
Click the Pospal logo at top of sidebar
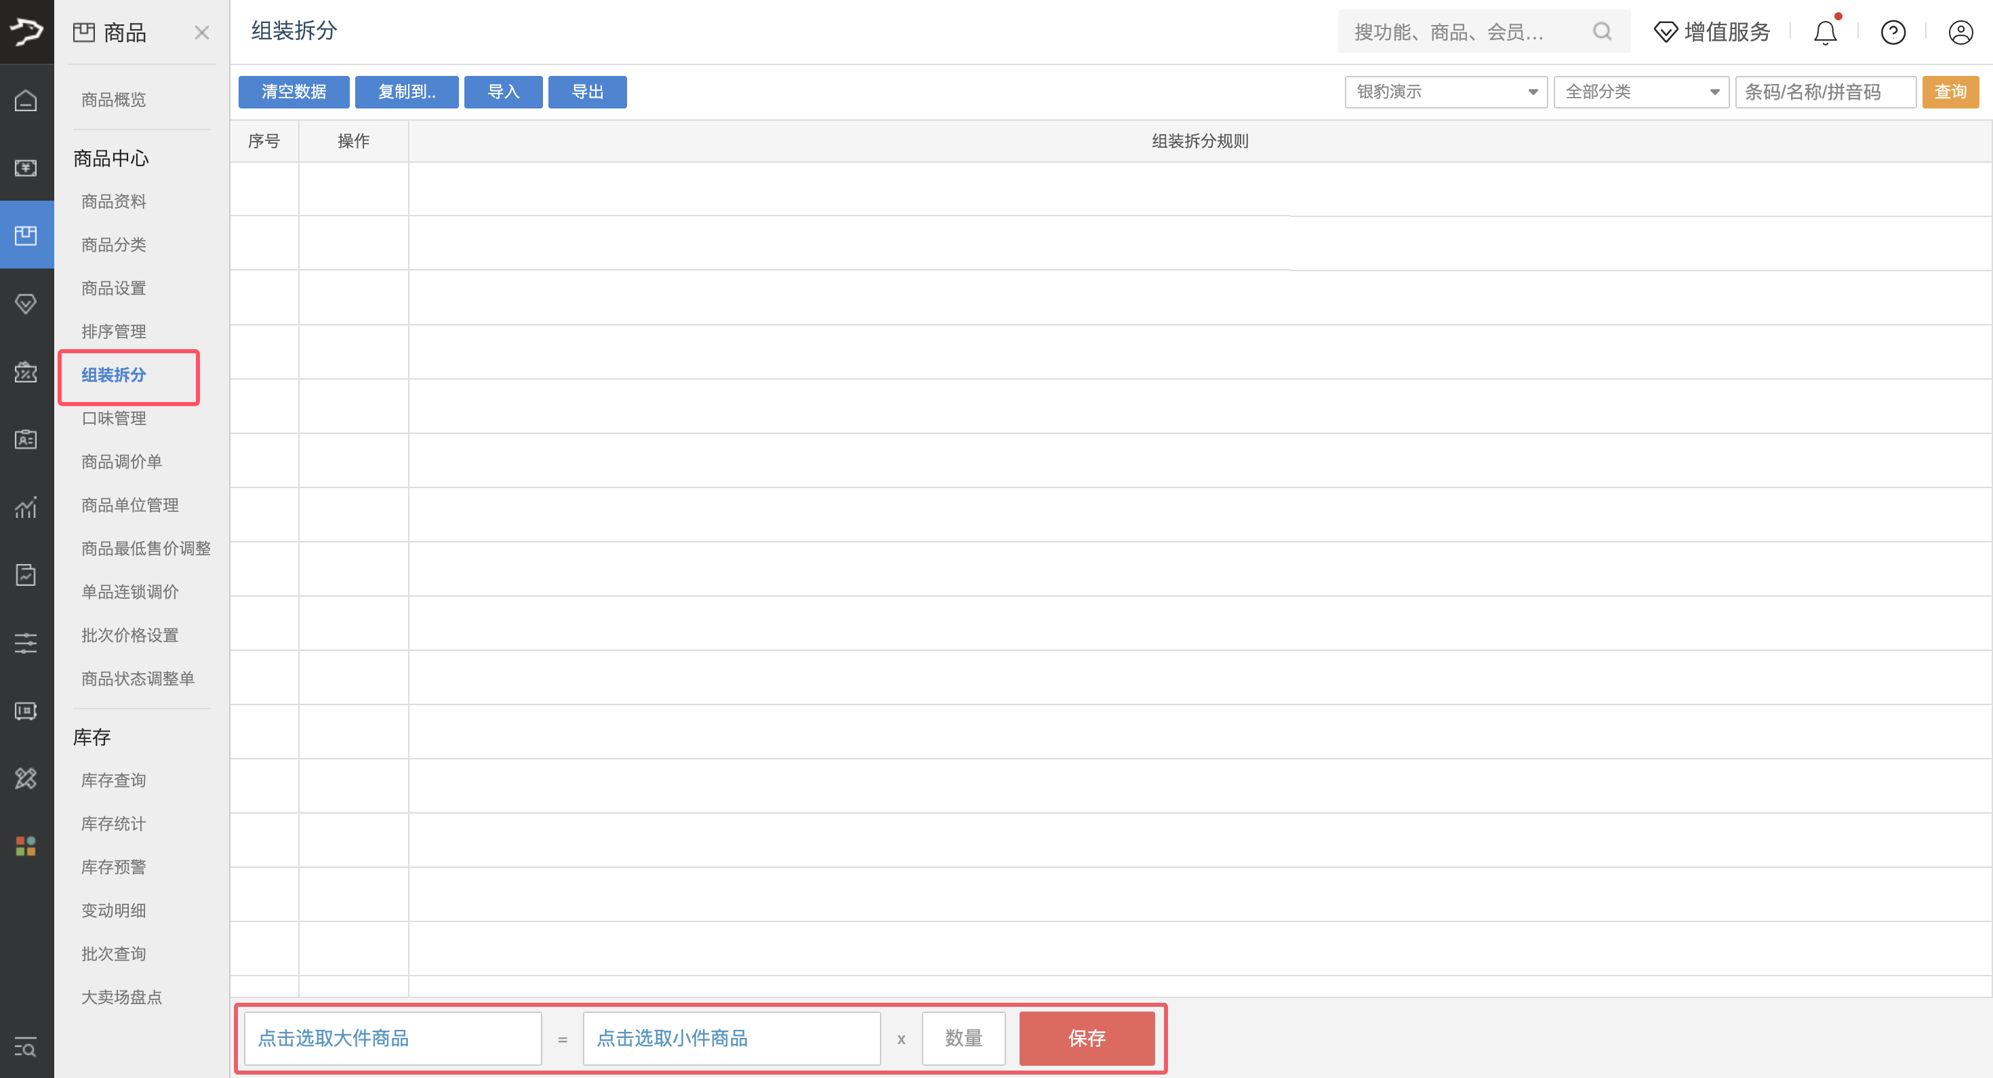(x=26, y=32)
